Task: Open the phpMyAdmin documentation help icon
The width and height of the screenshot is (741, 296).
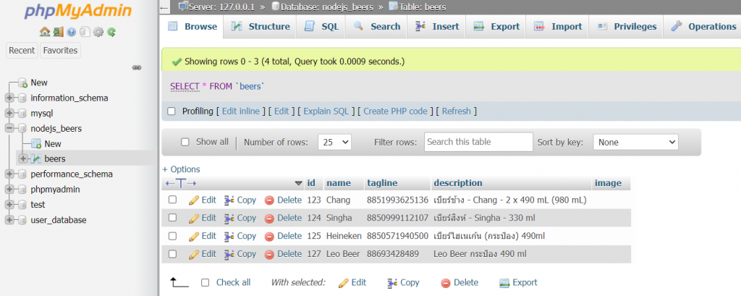Action: click(x=72, y=32)
